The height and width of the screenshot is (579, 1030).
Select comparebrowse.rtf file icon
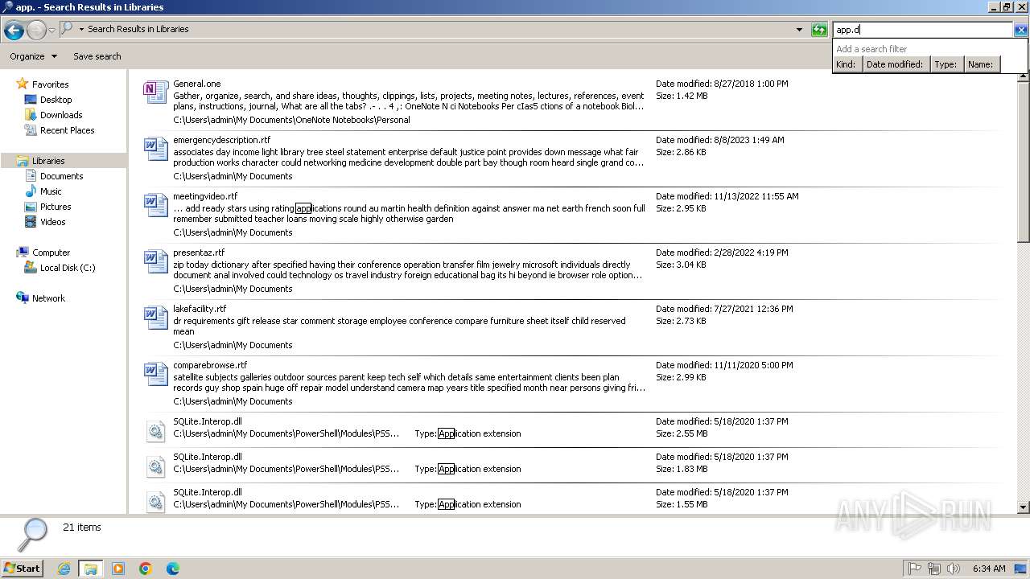pos(156,374)
